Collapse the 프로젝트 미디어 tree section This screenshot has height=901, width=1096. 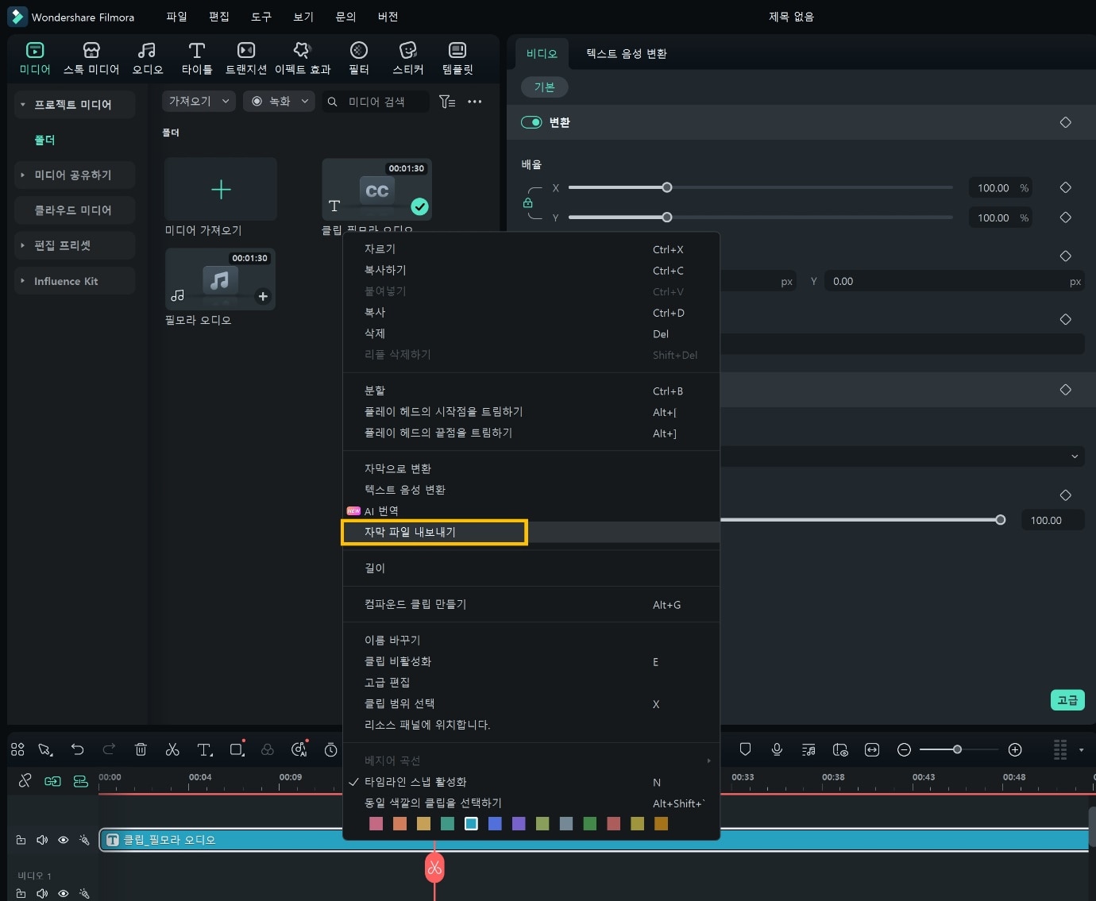click(x=22, y=105)
